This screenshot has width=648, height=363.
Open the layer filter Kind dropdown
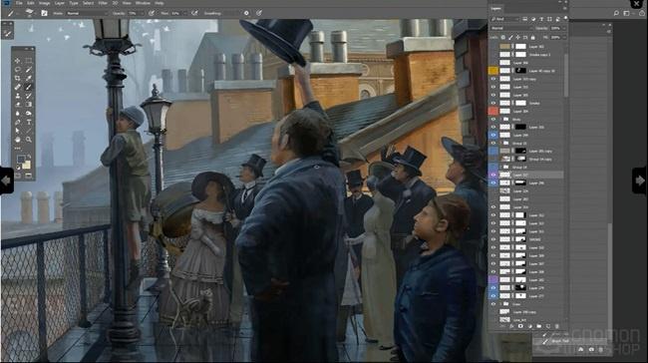[x=505, y=19]
